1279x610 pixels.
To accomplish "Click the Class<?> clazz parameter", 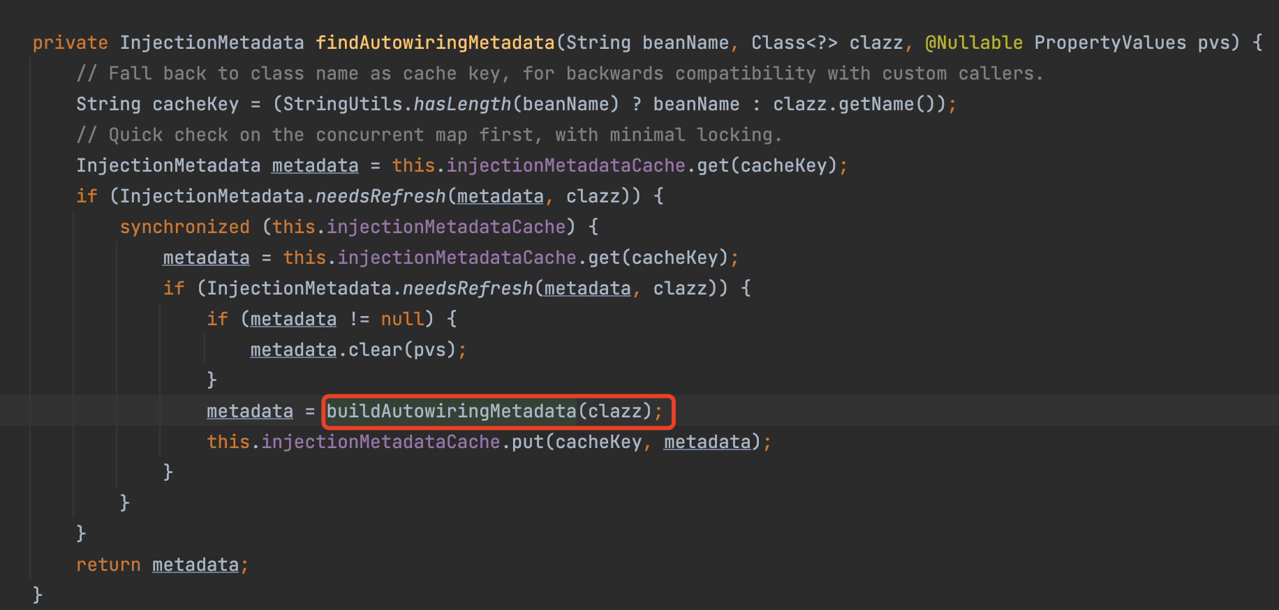I will coord(828,43).
